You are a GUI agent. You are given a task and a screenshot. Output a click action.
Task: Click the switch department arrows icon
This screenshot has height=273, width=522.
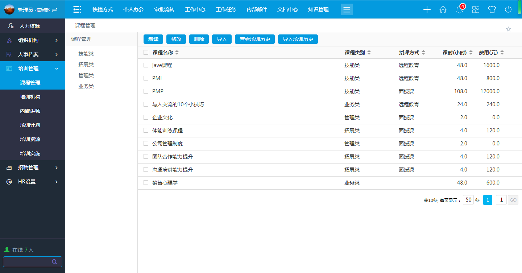(x=55, y=10)
